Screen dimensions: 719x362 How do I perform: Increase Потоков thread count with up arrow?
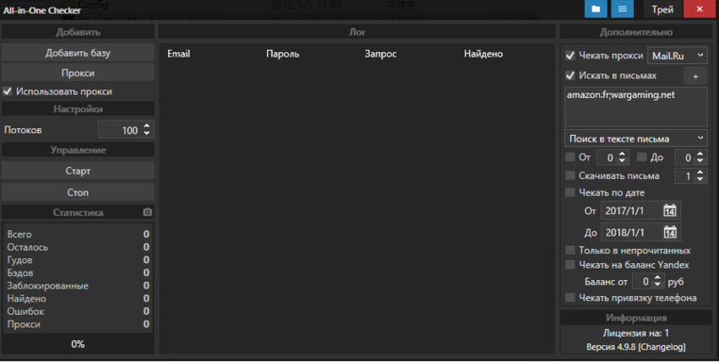point(147,126)
